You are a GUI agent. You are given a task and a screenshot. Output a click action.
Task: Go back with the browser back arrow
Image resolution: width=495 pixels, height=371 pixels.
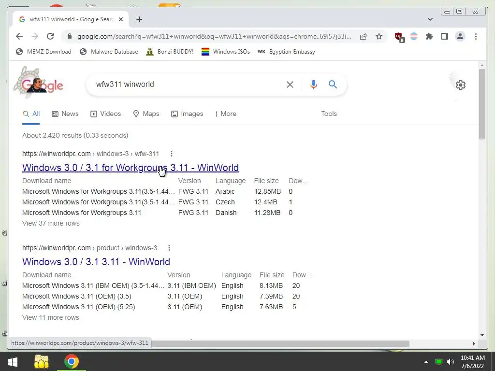[x=19, y=36]
